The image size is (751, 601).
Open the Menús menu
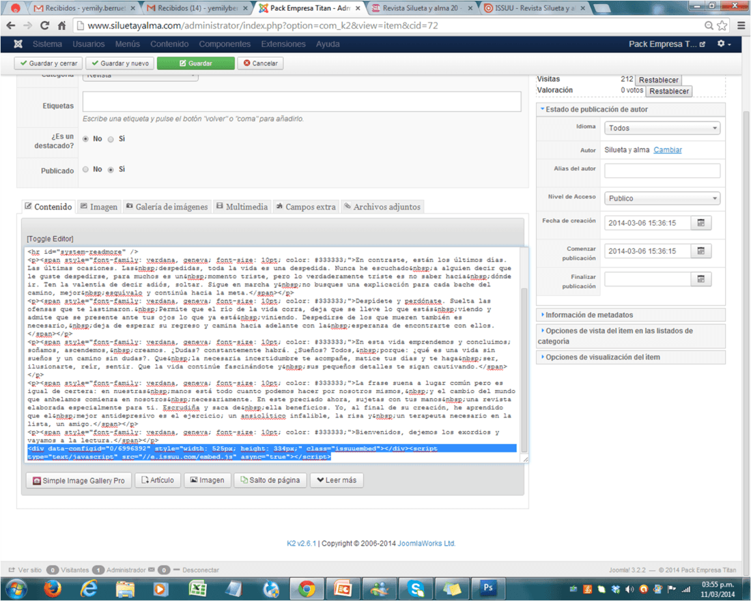point(128,44)
